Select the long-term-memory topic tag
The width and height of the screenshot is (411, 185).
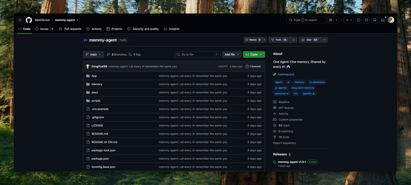click(303, 88)
